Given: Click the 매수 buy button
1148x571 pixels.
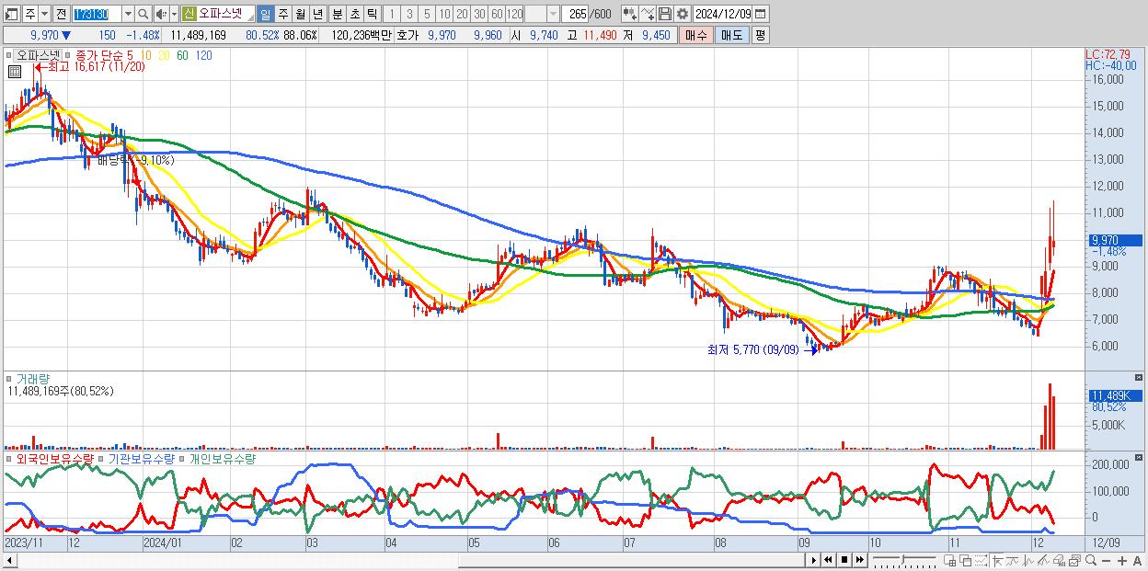Looking at the screenshot, I should pyautogui.click(x=695, y=35).
